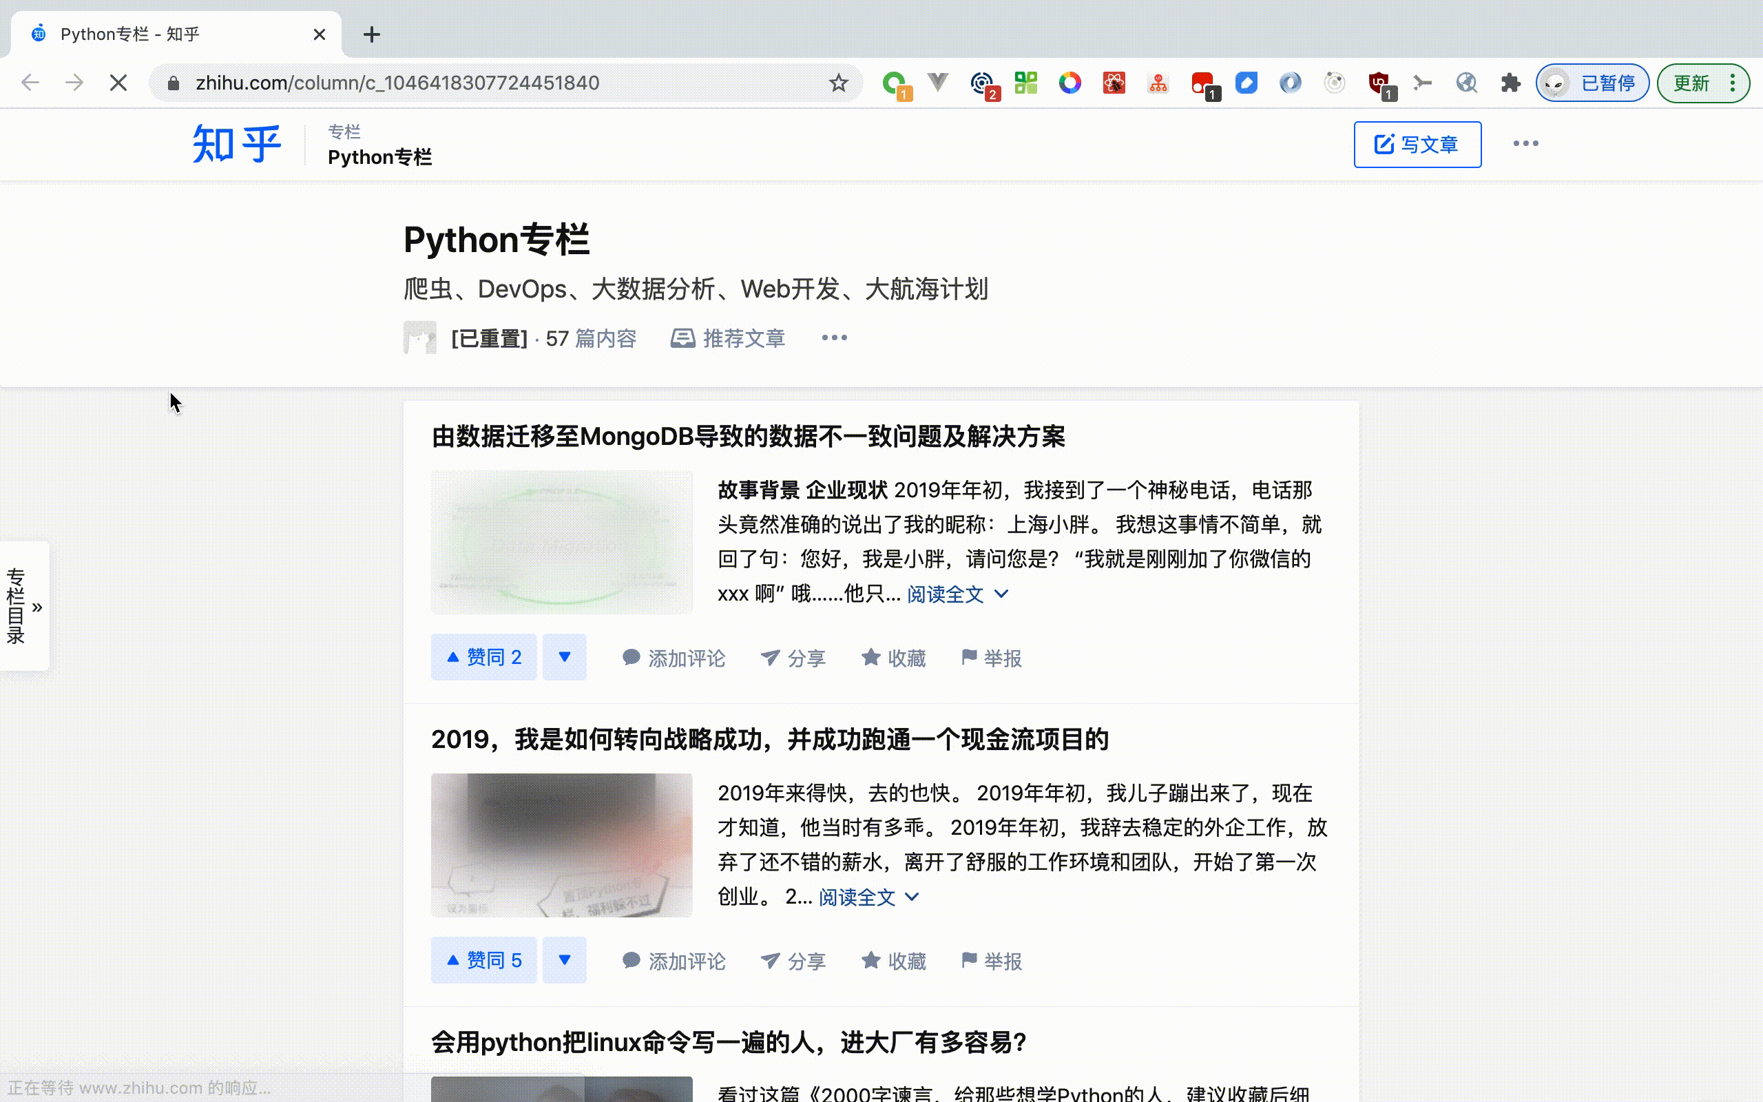Favorite the MongoDB article with 收藏
1763x1102 pixels.
(x=893, y=658)
